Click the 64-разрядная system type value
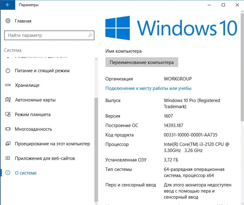This screenshot has width=244, height=205. click(194, 172)
